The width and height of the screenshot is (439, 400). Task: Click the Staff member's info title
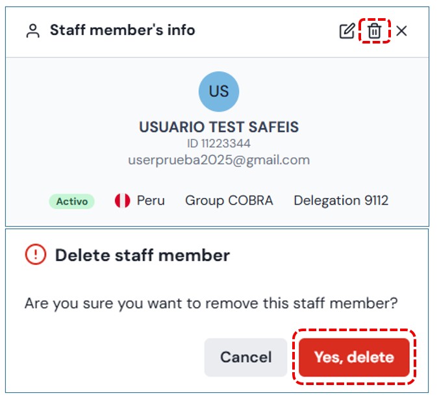[122, 30]
